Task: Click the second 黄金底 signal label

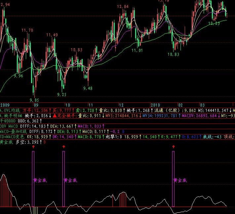Action: click(x=70, y=180)
